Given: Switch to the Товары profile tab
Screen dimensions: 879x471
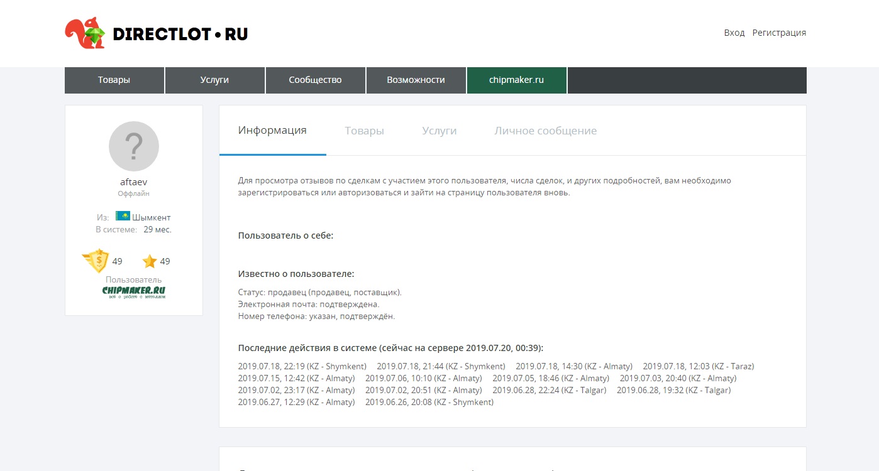Looking at the screenshot, I should pos(365,131).
